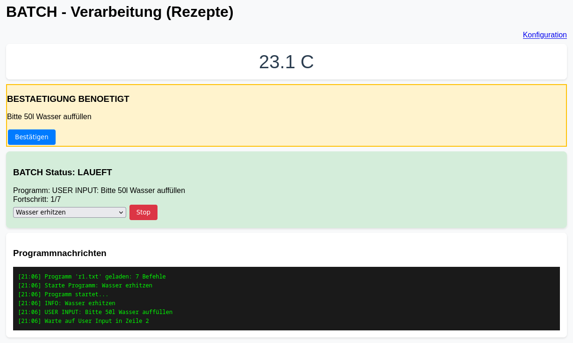The width and height of the screenshot is (573, 343).
Task: Click the Programm: USER INPUT status line
Action: click(99, 190)
